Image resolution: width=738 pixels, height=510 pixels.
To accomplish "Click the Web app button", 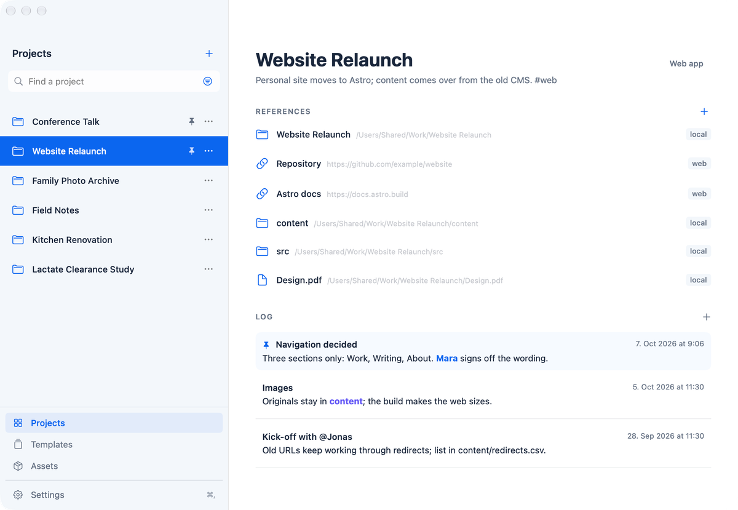I will [x=686, y=63].
